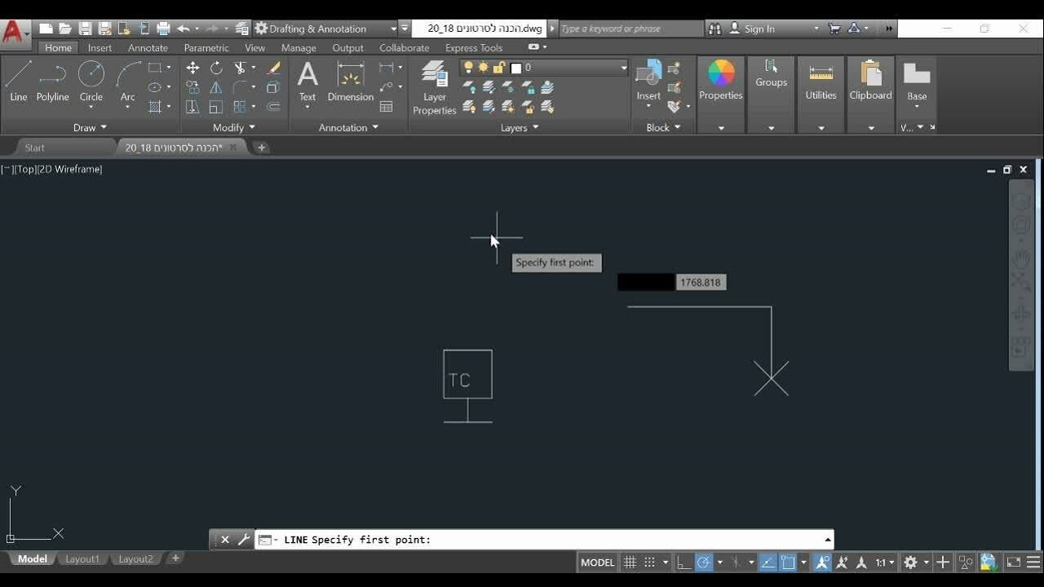Click the Insert block icon
This screenshot has width=1044, height=587.
click(x=648, y=80)
